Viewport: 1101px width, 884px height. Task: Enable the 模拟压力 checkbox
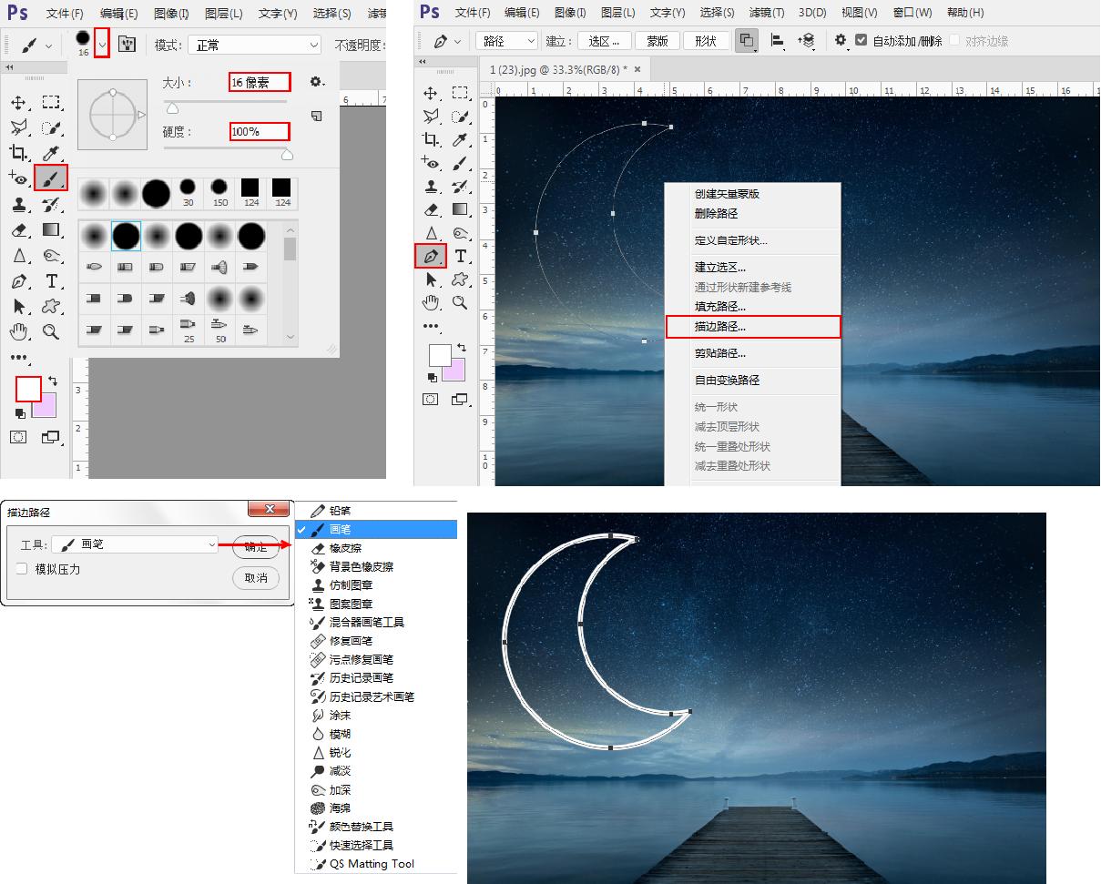tap(21, 569)
